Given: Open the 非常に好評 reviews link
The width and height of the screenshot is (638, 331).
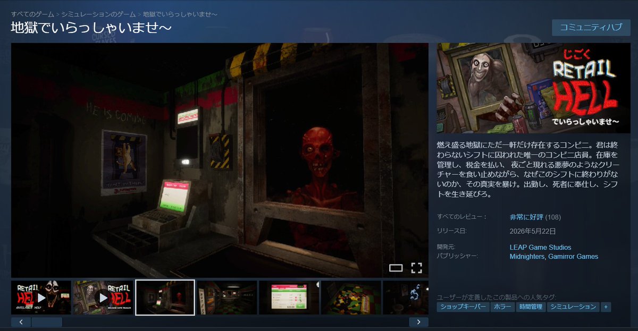Looking at the screenshot, I should (526, 217).
